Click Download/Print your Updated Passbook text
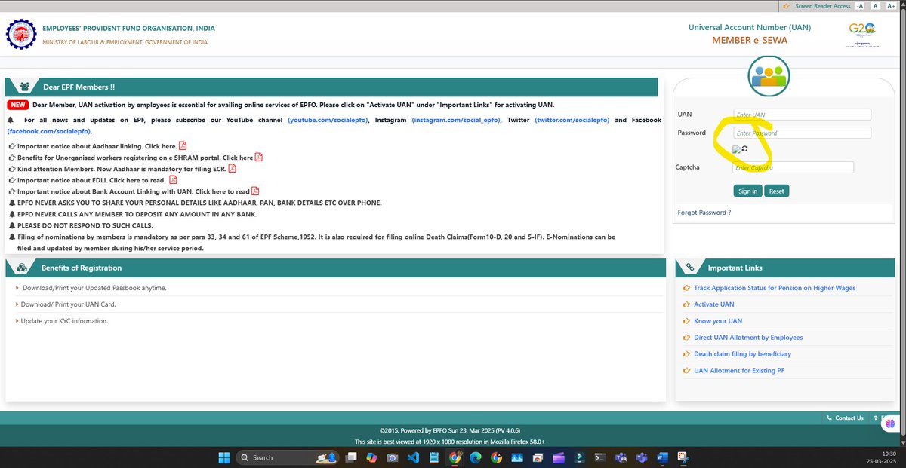Image resolution: width=906 pixels, height=468 pixels. tap(94, 288)
